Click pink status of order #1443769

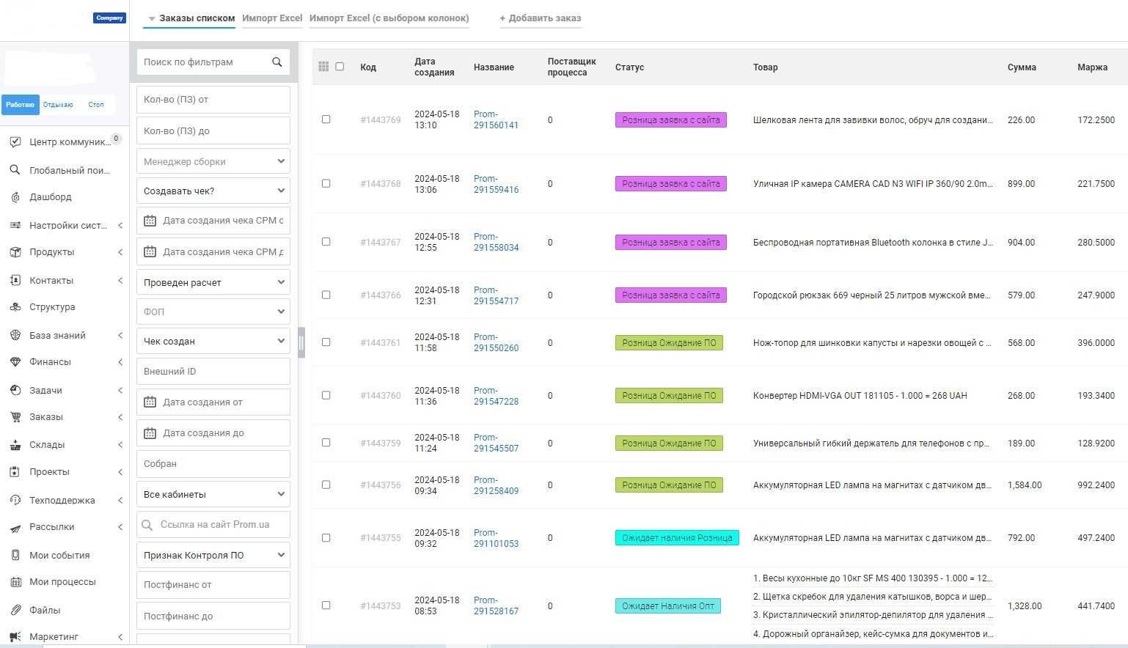[671, 119]
